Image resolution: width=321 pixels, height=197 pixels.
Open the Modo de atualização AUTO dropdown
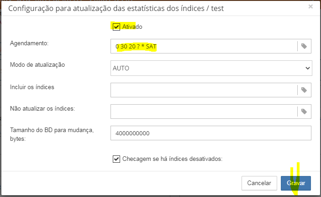tap(211, 68)
